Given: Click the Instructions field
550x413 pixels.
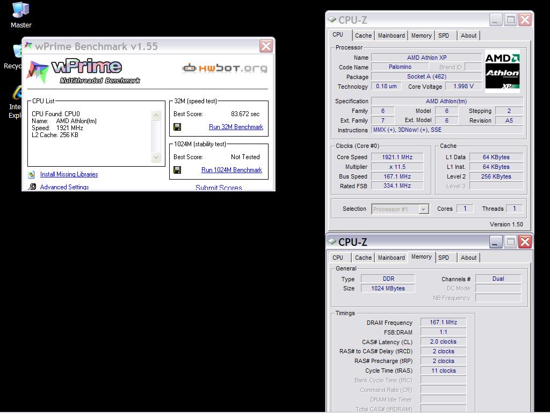Looking at the screenshot, I should point(447,130).
